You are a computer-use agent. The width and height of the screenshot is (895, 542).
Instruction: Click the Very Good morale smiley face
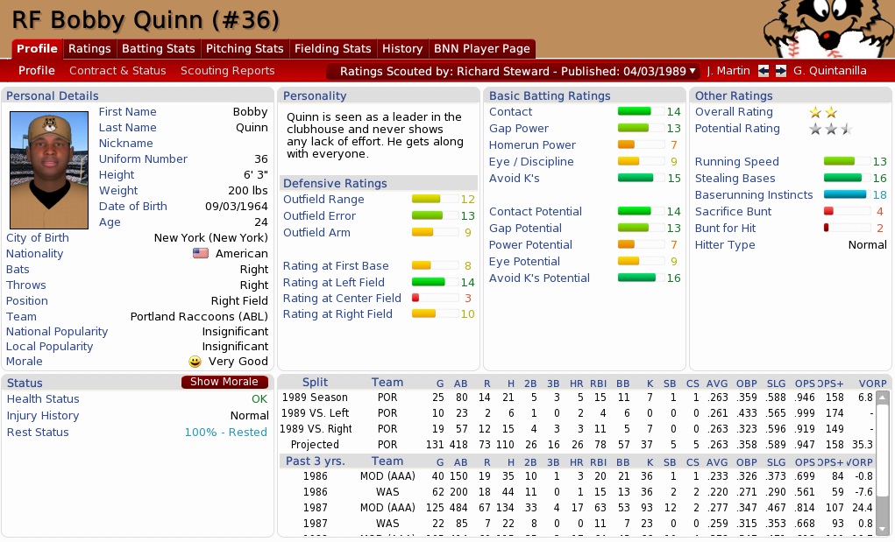[x=195, y=362]
